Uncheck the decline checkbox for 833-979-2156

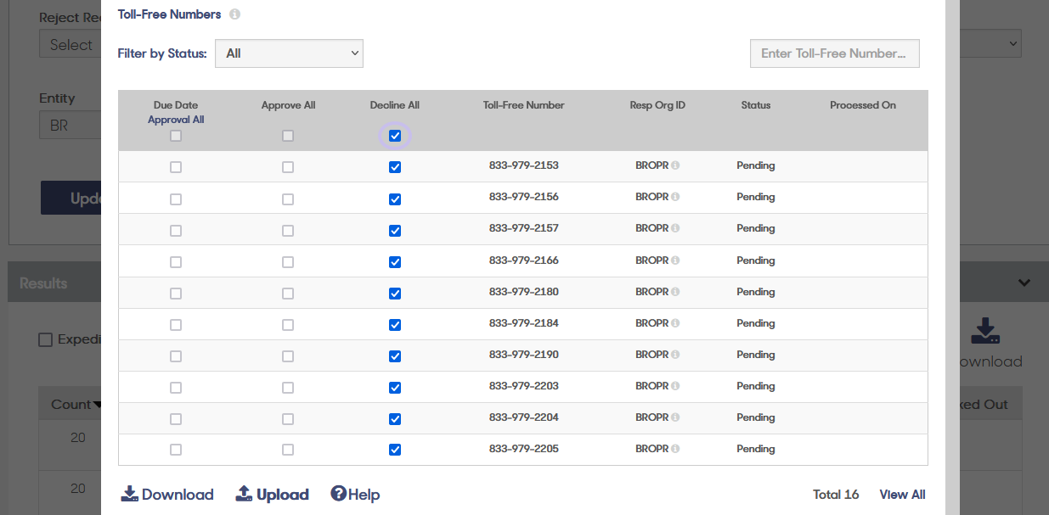click(x=394, y=199)
